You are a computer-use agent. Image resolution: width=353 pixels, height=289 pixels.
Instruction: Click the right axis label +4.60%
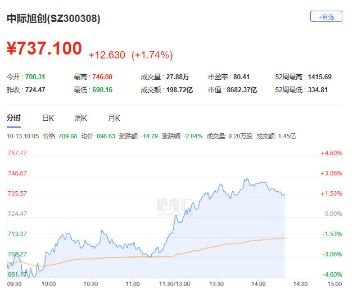332,153
